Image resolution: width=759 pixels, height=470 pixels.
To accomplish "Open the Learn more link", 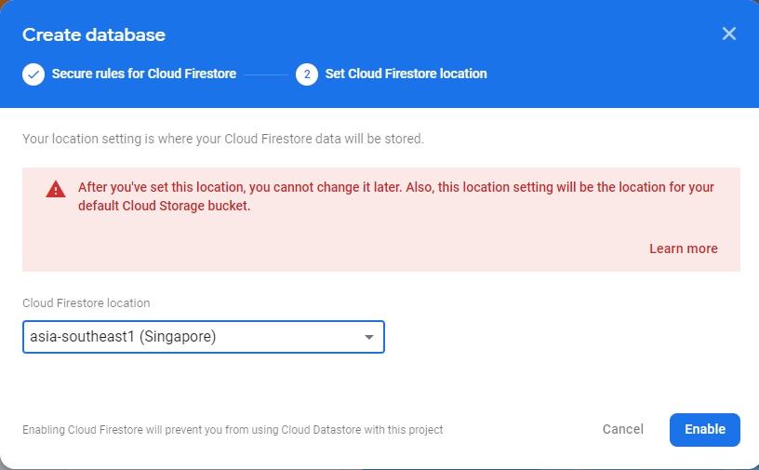I will 683,248.
